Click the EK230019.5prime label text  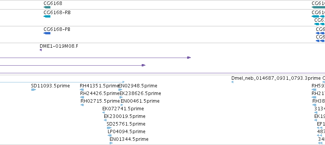point(125,116)
